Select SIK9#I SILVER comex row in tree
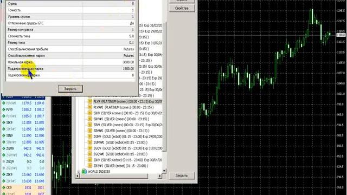 point(121,119)
